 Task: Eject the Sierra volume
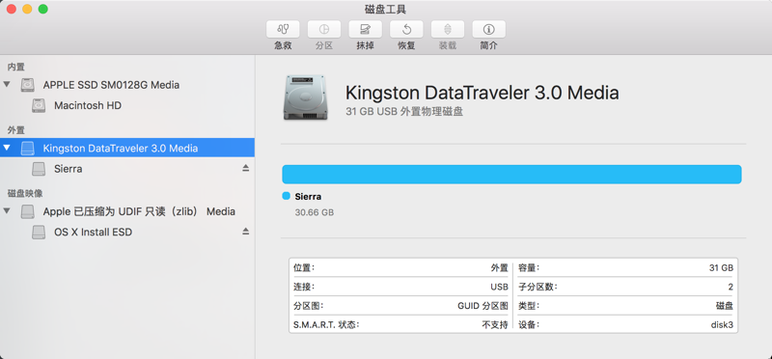tap(246, 169)
